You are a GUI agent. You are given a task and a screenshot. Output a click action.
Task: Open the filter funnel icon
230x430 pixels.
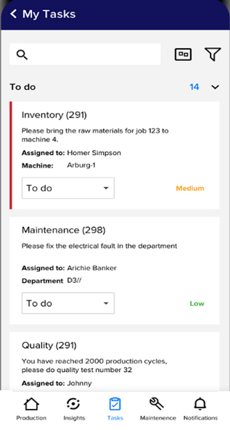coord(213,54)
